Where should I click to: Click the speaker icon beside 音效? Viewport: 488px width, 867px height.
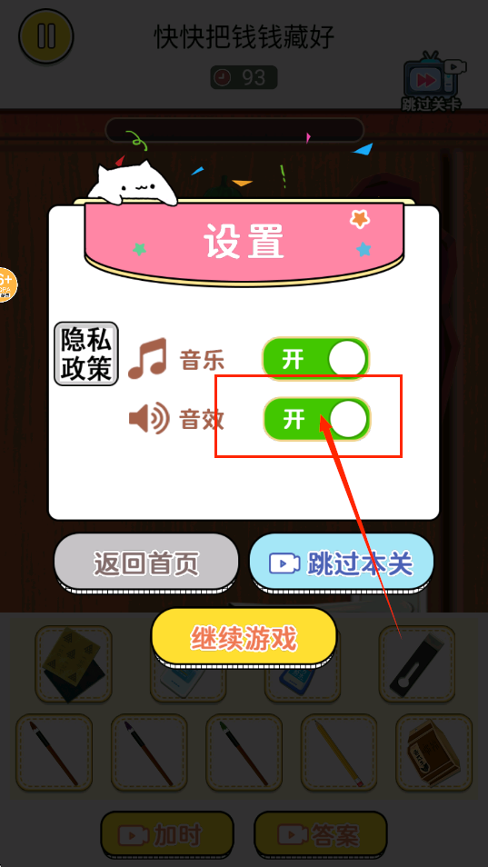click(149, 420)
